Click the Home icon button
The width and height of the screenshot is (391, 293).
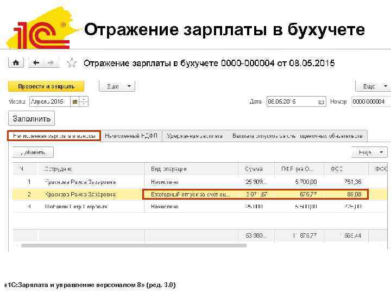(16, 62)
